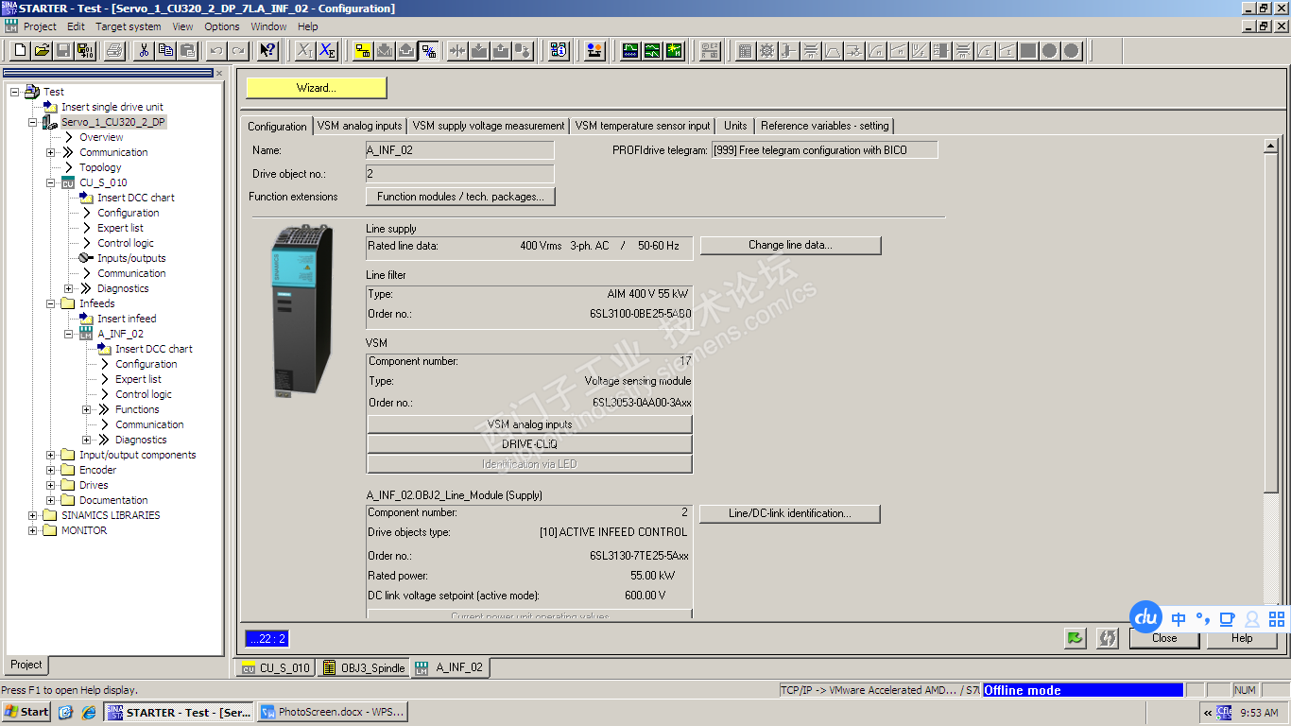Switch to the CU_S_010 document tab
1291x726 pixels.
point(275,667)
